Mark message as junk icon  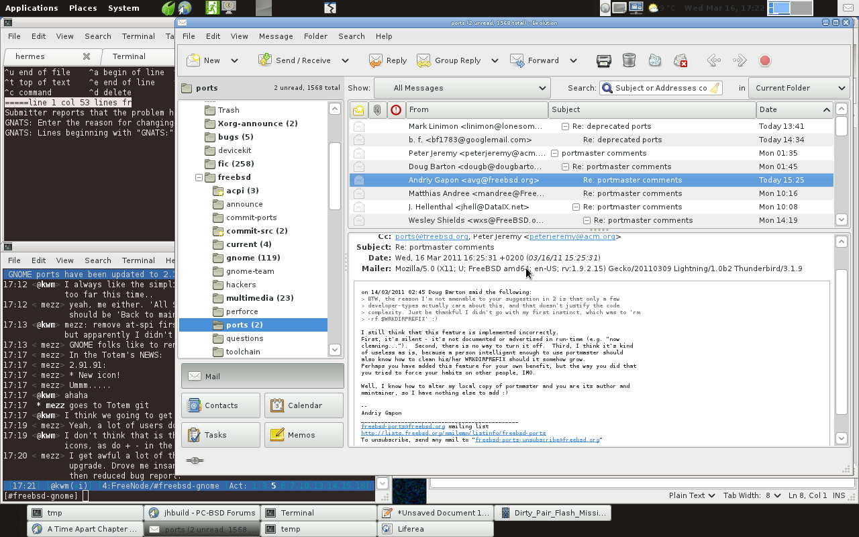click(x=655, y=60)
